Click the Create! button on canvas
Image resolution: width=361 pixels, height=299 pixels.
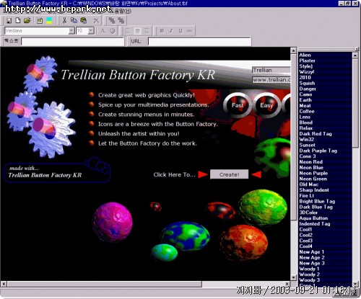(229, 174)
